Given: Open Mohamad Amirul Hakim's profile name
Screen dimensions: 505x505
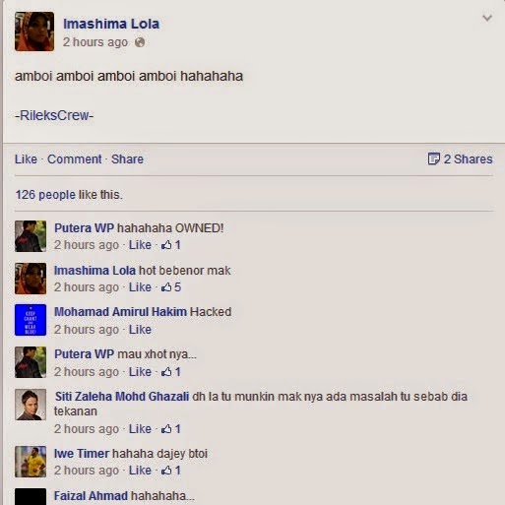Looking at the screenshot, I should 120,312.
